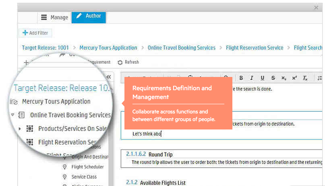Select Origin And Destination tree item
This screenshot has width=325, height=186.
click(90, 157)
